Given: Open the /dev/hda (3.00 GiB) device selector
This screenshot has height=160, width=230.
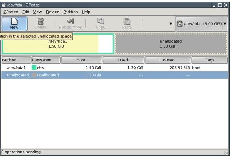Looking at the screenshot, I should (202, 24).
